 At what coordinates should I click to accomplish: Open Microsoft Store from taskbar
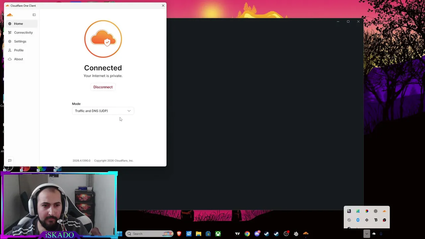pos(208,234)
